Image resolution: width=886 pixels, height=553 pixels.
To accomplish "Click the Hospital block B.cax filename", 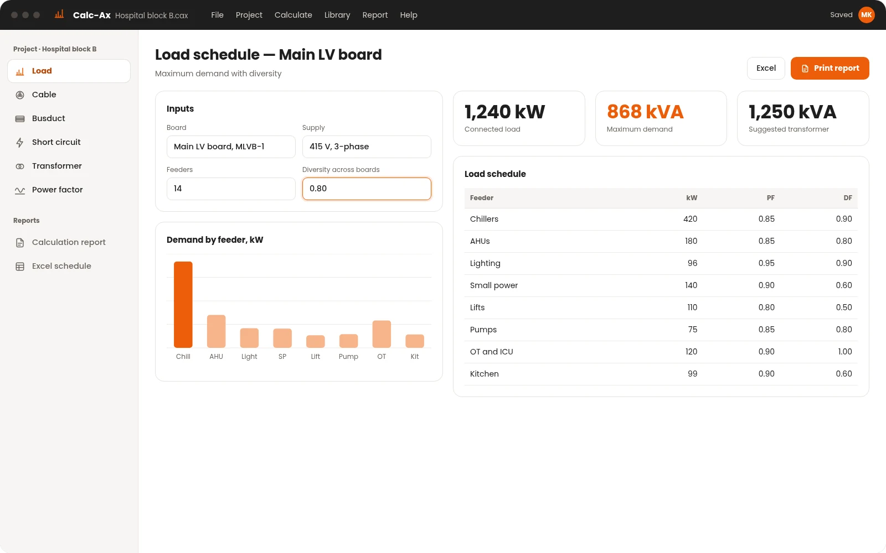I will 152,15.
